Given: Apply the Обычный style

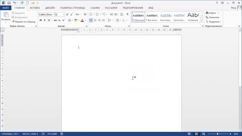Looking at the screenshot, I should click(x=138, y=17).
